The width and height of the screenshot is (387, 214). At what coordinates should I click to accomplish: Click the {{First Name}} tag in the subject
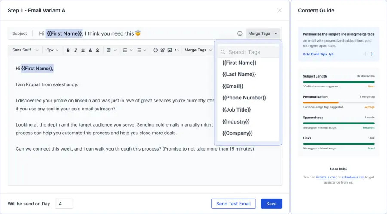coord(64,33)
